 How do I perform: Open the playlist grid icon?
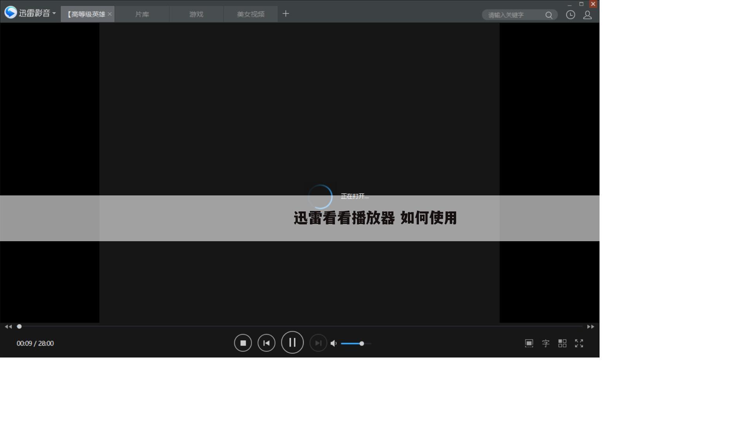click(562, 343)
